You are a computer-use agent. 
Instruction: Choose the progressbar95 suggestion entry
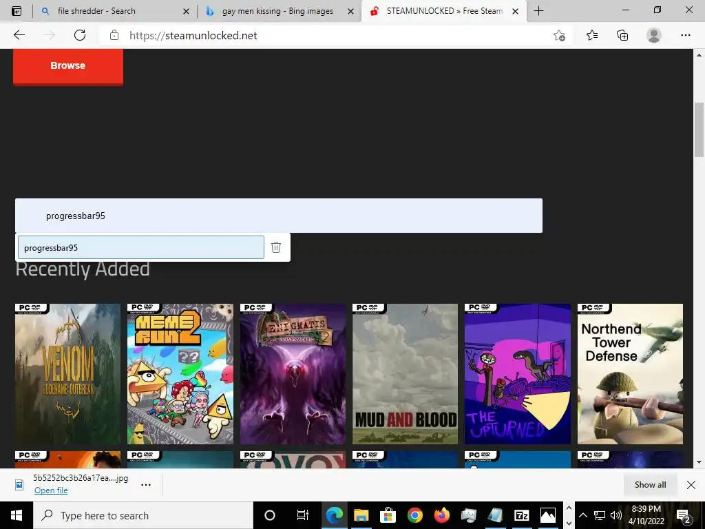[x=140, y=247]
